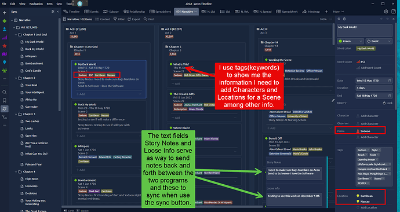Select God's Candle in the Sync tree
The height and width of the screenshot is (212, 400).
pyautogui.click(x=33, y=71)
